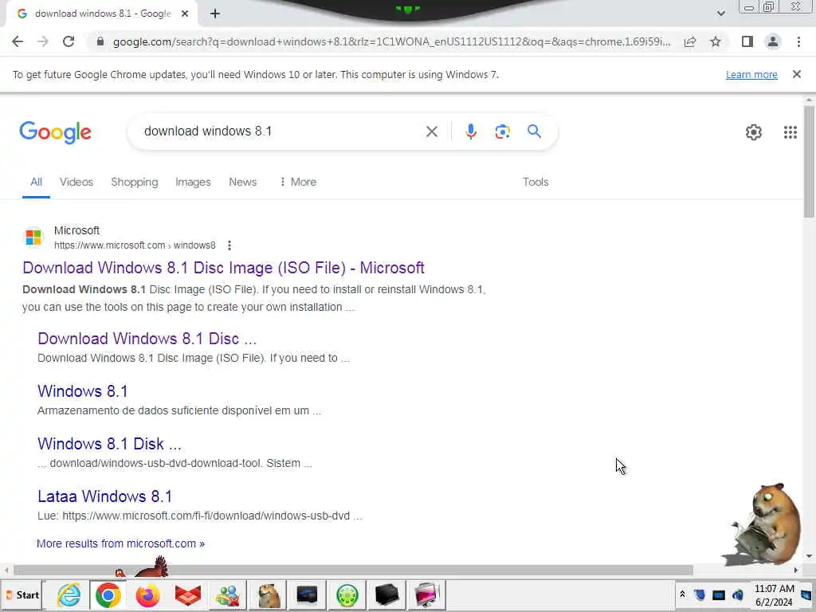The height and width of the screenshot is (612, 816).
Task: Clear the search query with X
Action: pyautogui.click(x=431, y=131)
